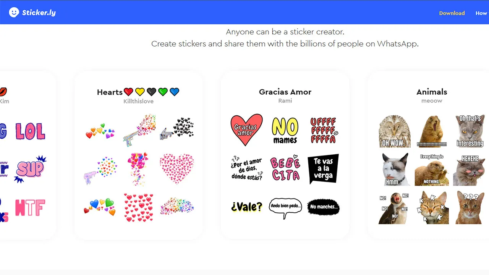The image size is (489, 275).
Task: Open the Download link in header
Action: (x=452, y=13)
